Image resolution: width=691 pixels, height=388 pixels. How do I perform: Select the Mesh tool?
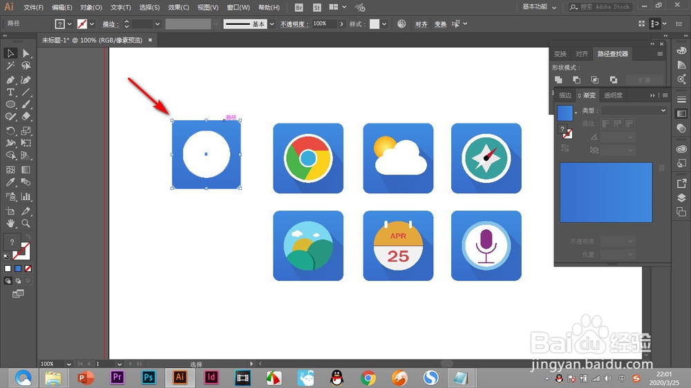[10, 170]
